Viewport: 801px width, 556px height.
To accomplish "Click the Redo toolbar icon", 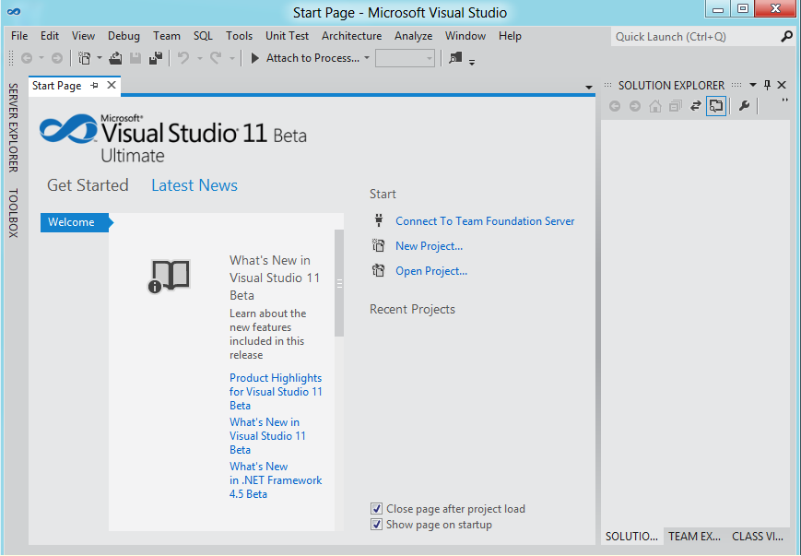I will point(216,58).
